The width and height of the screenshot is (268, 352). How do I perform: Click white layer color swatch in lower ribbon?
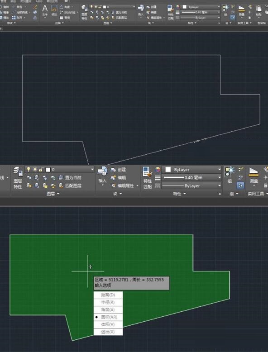[x=48, y=170]
